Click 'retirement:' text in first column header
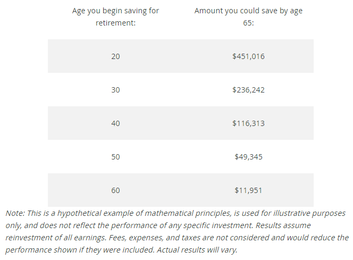The height and width of the screenshot is (260, 353). tap(115, 23)
